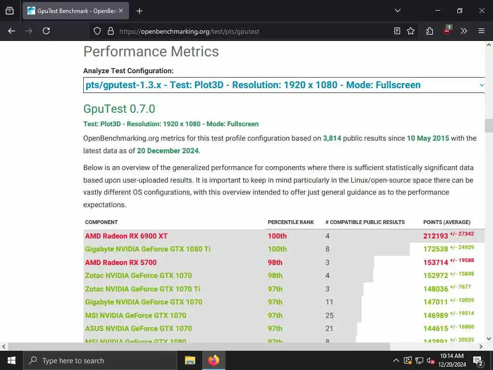Click the 153714 points value

tap(435, 263)
